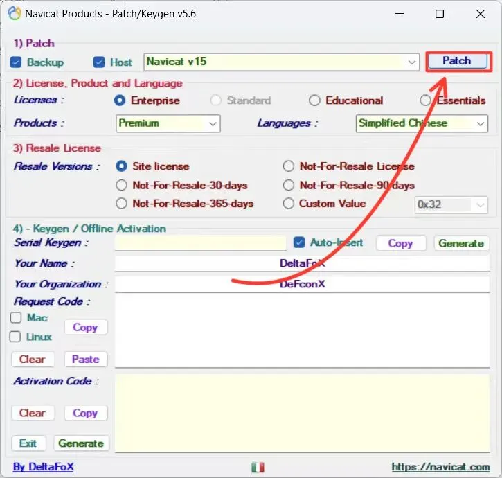The height and width of the screenshot is (478, 502).
Task: Select the Custom Value radio button
Action: pyautogui.click(x=289, y=204)
